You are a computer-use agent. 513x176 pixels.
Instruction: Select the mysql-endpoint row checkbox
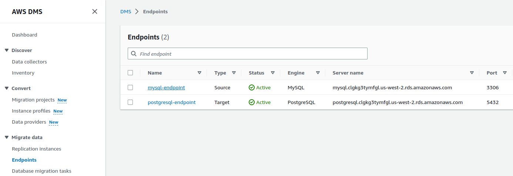tap(130, 87)
